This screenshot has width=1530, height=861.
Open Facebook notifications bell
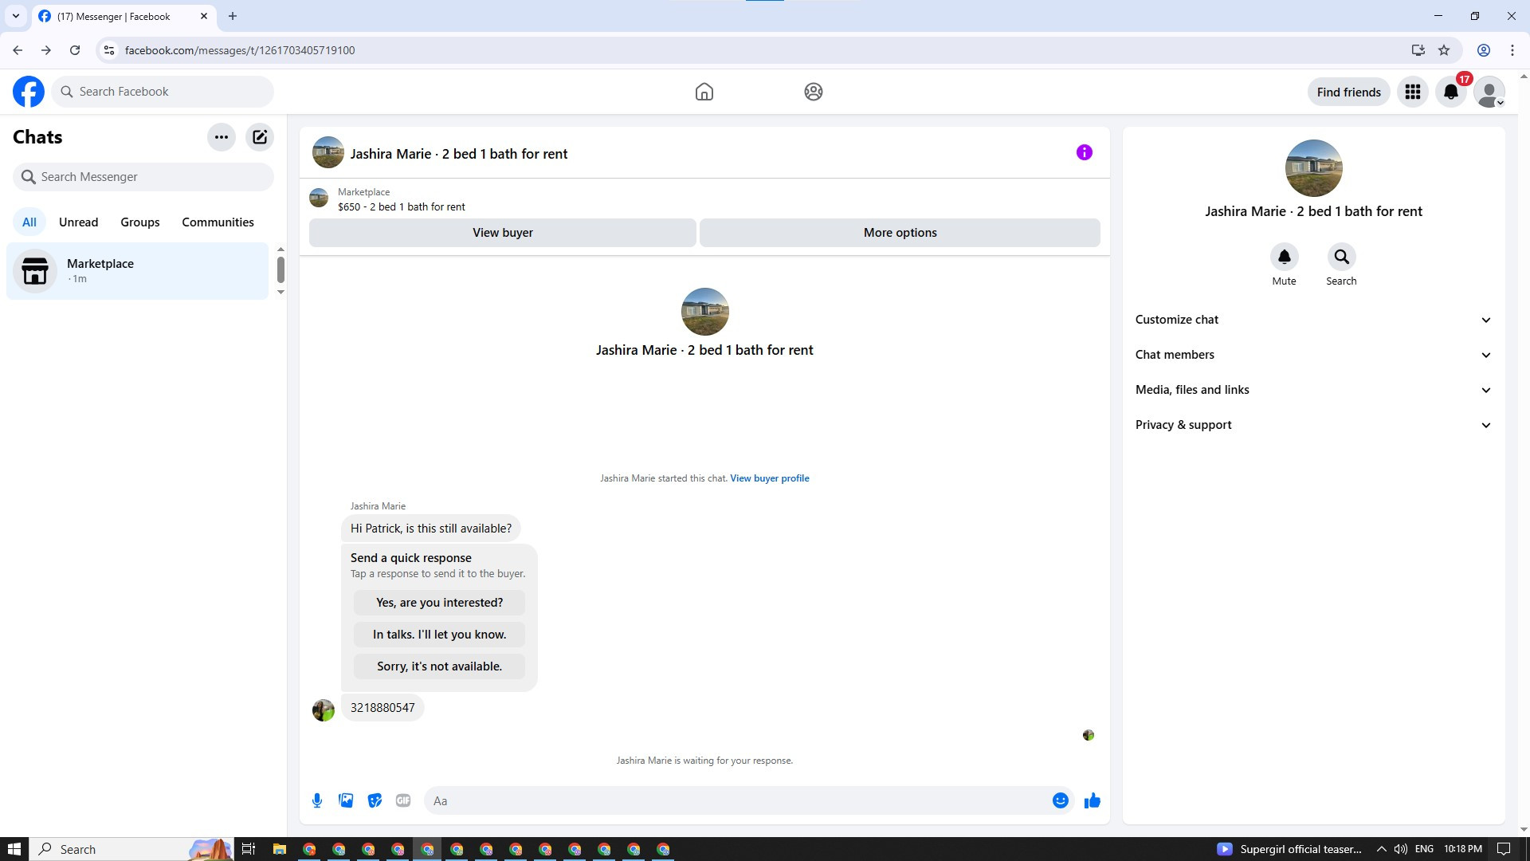click(1451, 92)
